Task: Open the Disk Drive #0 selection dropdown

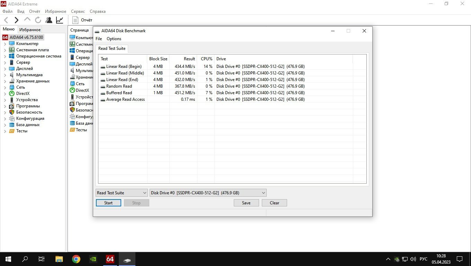Action: (208, 193)
